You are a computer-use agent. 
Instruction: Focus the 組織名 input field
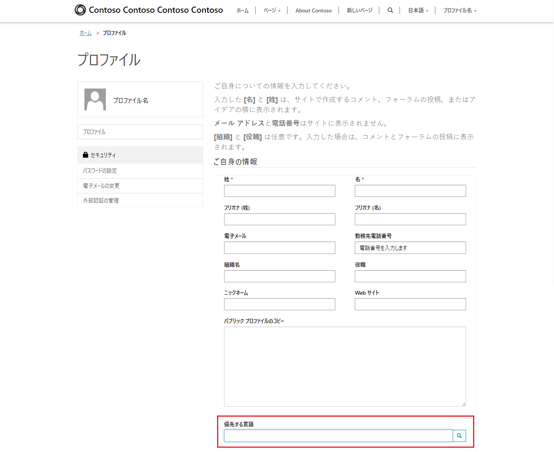[x=280, y=276]
